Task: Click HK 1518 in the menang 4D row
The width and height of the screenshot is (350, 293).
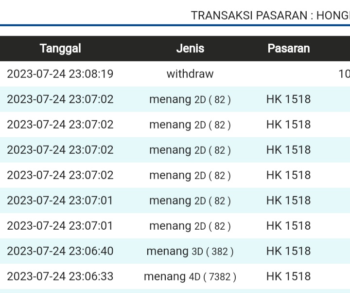Action: pyautogui.click(x=288, y=276)
